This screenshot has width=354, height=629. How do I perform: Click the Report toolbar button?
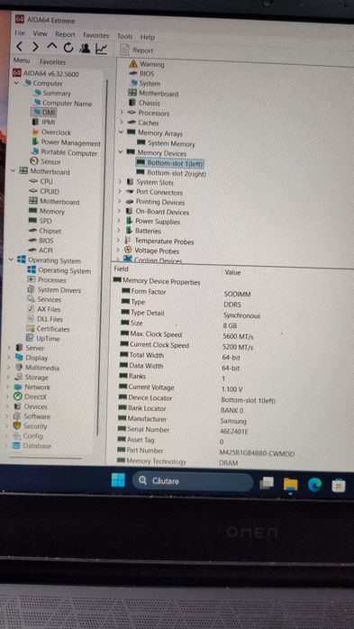point(138,50)
